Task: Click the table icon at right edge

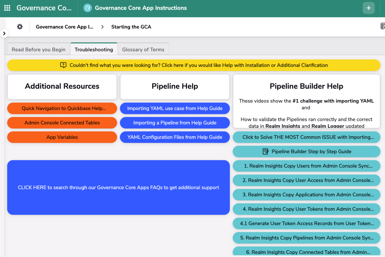Action: [382, 27]
